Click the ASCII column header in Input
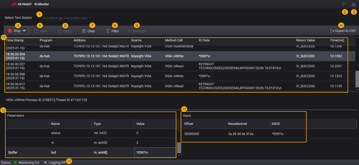 pos(275,124)
